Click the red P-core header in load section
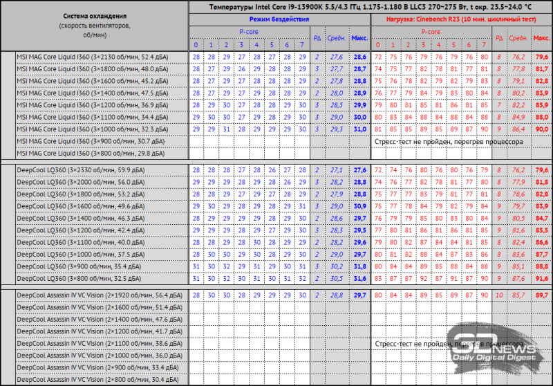The height and width of the screenshot is (386, 553). pos(431,32)
